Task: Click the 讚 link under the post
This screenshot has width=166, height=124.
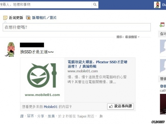Action: tap(22, 116)
